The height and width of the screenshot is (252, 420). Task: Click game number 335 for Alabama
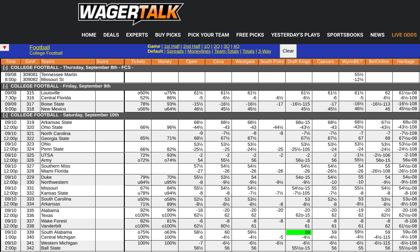click(30, 210)
